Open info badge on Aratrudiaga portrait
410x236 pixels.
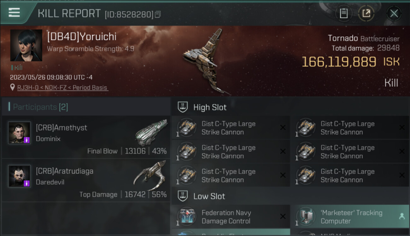(x=27, y=183)
